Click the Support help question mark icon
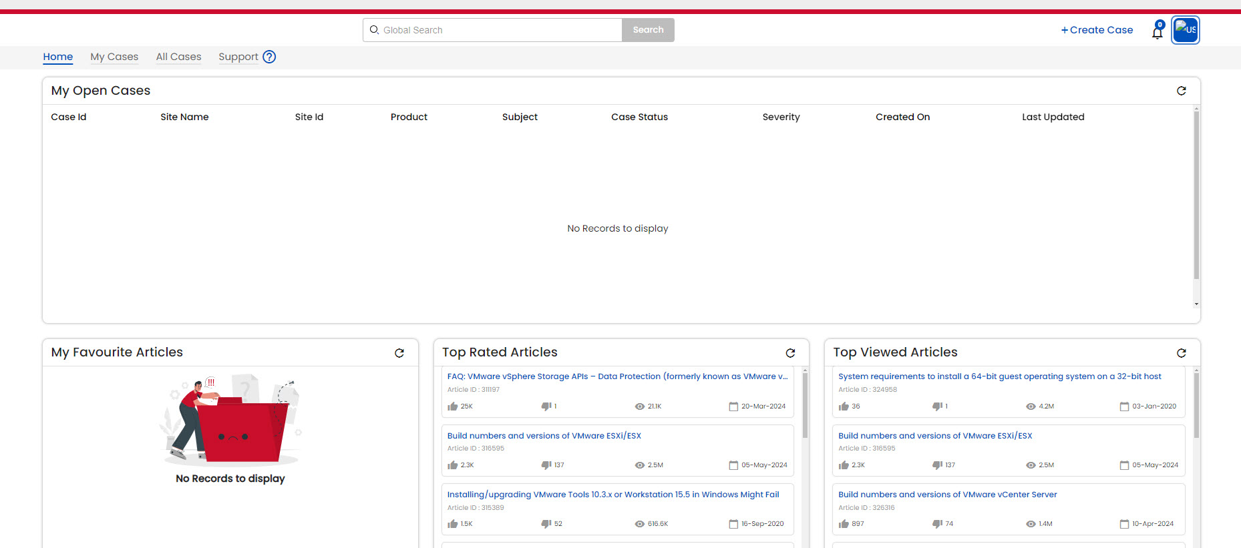Screen dimensions: 1241x548 [269, 57]
